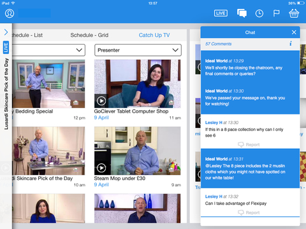Viewport: 306px width, 229px height.
Task: Switch to Schedule - Grid tab
Action: [89, 35]
